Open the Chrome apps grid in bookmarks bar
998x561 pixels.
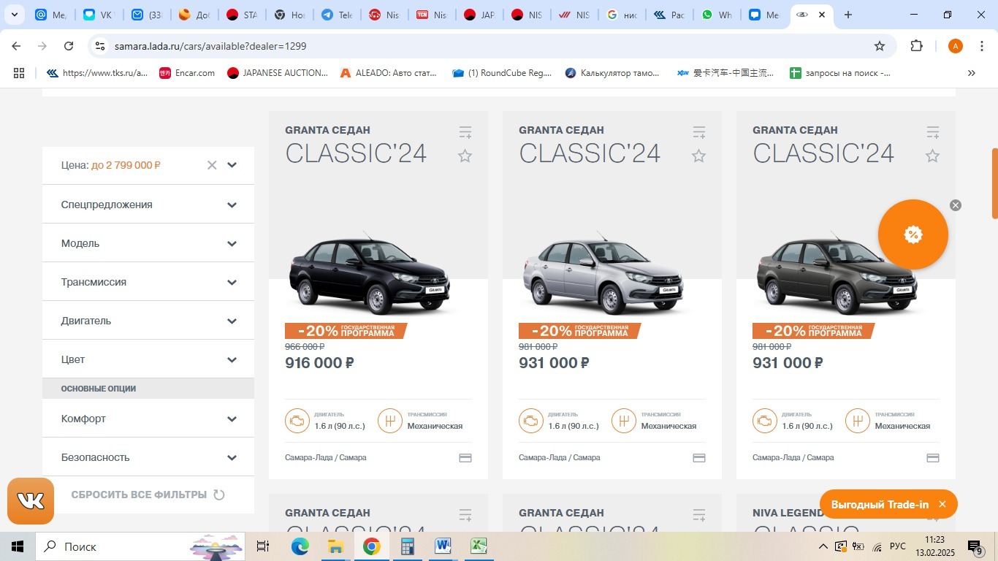[19, 73]
